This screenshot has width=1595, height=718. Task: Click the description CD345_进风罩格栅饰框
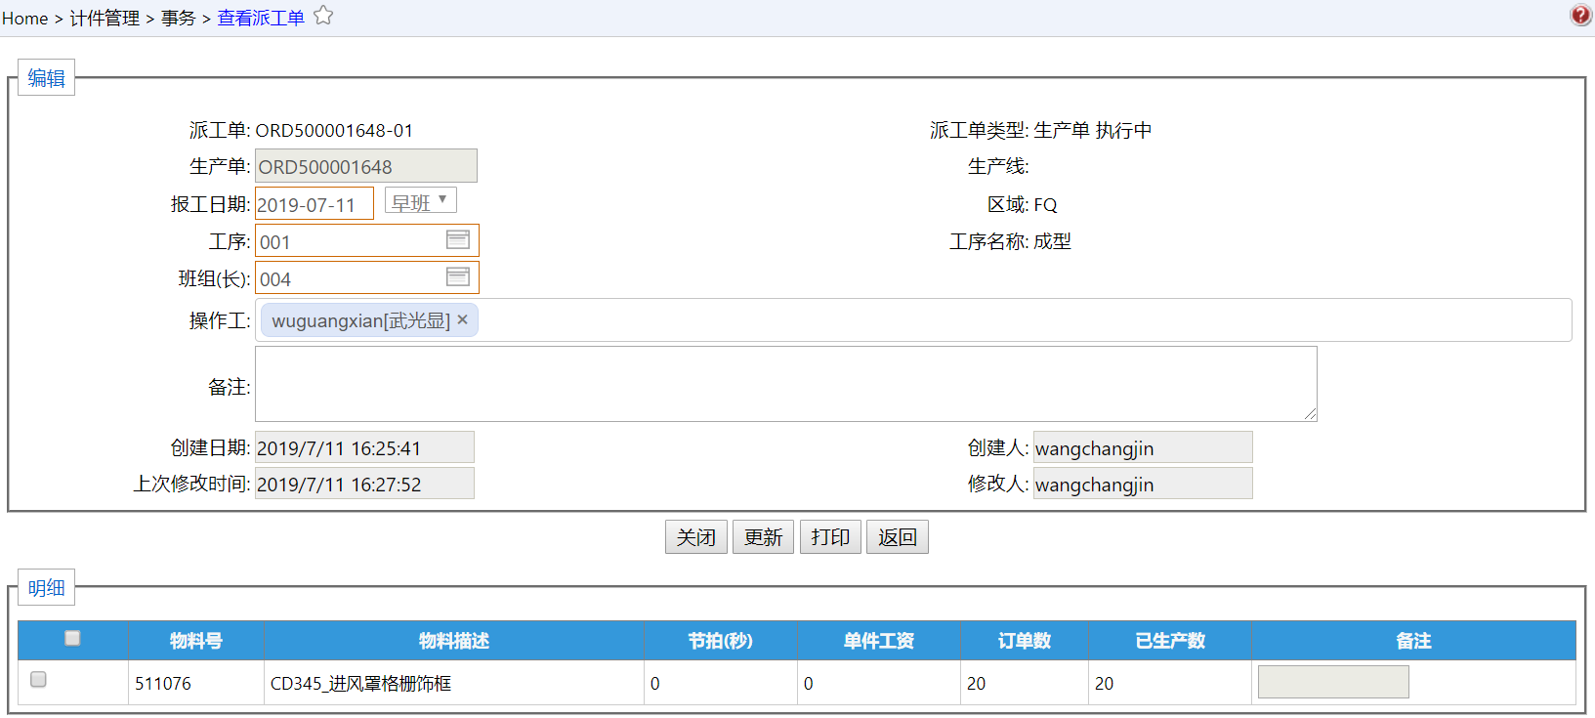coord(360,683)
